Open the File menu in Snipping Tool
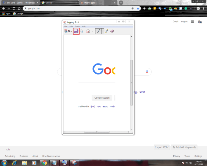This screenshot has height=166, width=207. [66, 27]
